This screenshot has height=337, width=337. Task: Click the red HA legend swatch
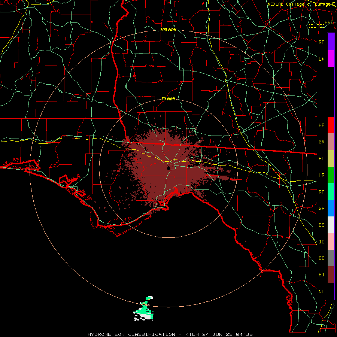[331, 125]
